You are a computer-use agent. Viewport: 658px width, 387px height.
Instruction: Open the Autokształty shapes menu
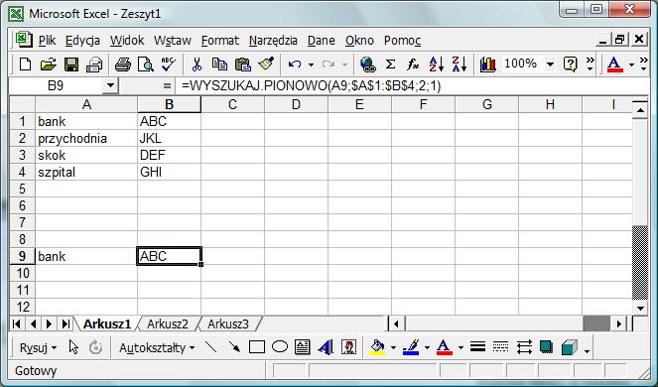pyautogui.click(x=157, y=347)
